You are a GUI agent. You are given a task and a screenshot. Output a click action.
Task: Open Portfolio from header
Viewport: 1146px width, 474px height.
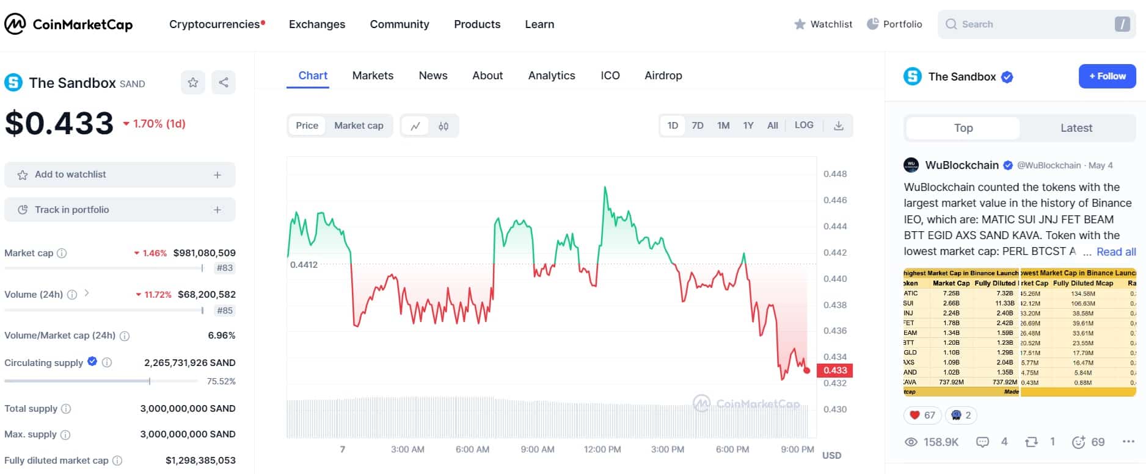[894, 24]
